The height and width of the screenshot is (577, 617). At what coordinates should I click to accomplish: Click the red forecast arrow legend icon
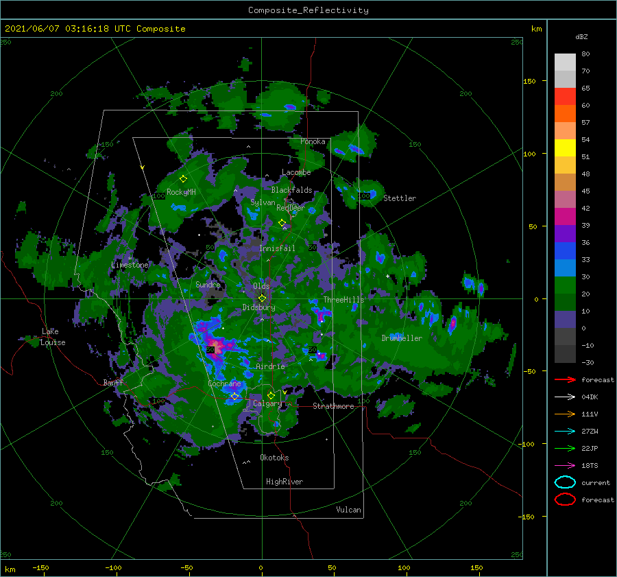click(x=565, y=379)
